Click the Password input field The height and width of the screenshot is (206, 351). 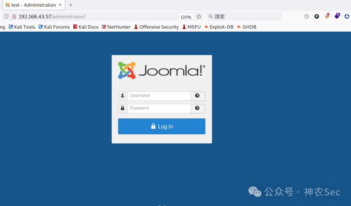(x=159, y=108)
